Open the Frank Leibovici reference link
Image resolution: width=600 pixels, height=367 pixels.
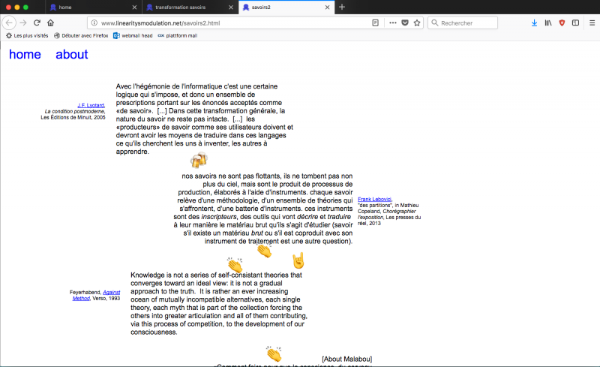(374, 199)
